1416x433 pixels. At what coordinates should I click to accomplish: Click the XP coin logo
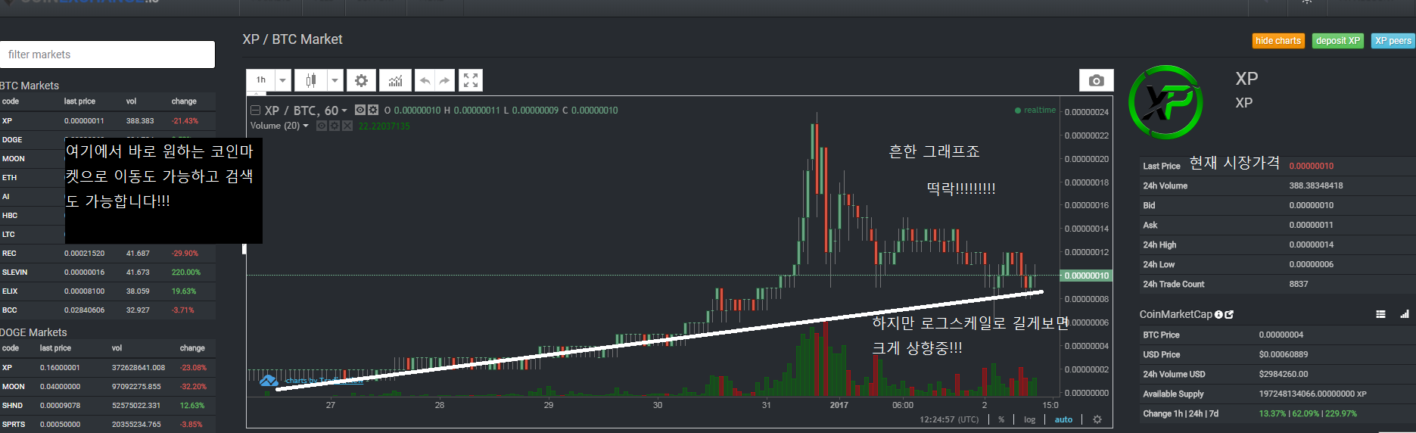pos(1165,102)
